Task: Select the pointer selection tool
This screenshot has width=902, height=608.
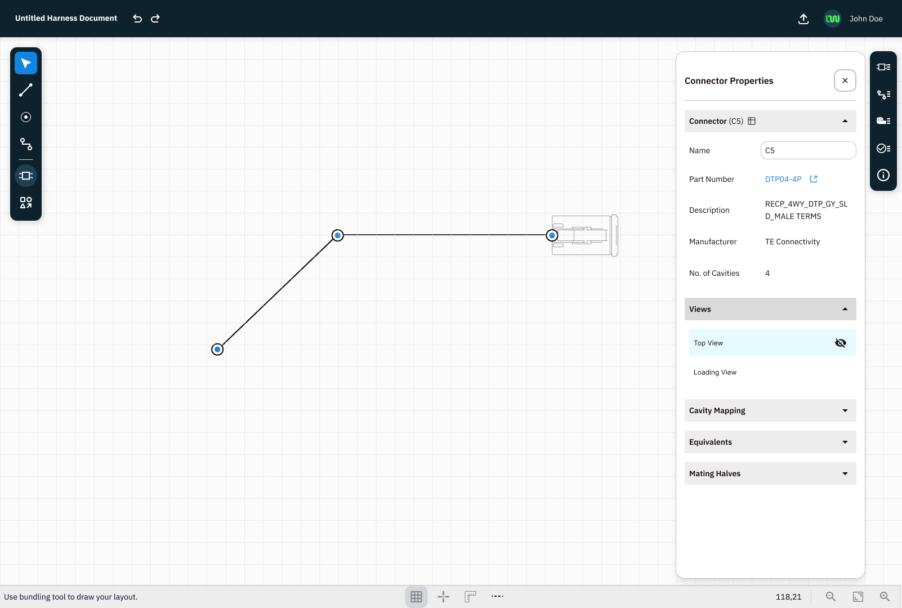Action: tap(26, 63)
